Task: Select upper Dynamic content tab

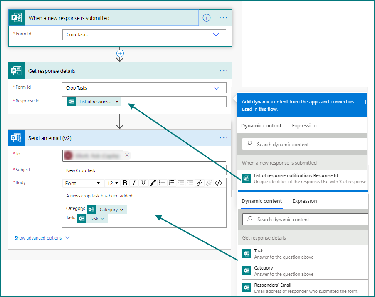Action: [x=261, y=126]
